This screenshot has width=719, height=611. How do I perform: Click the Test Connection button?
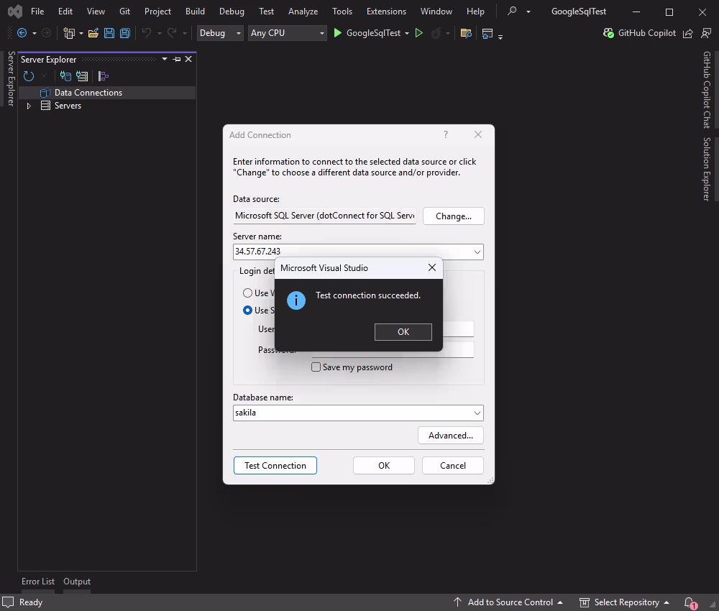[x=275, y=465]
